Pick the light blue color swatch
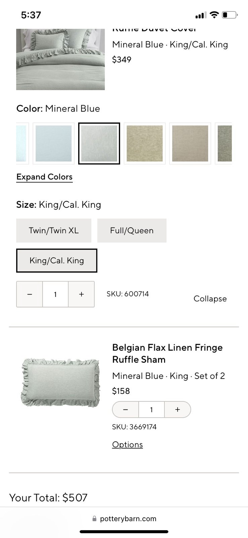Image resolution: width=248 pixels, height=538 pixels. click(54, 144)
